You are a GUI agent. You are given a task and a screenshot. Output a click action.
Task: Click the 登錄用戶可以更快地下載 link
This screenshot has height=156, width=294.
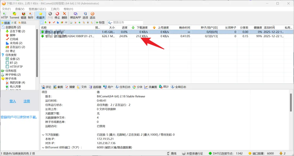tap(19, 117)
